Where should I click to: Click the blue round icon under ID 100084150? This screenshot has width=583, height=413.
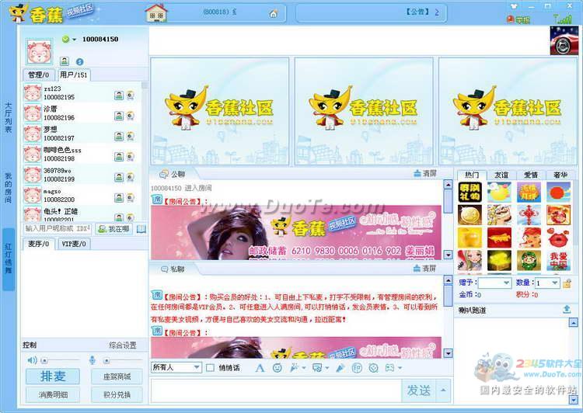coord(79,61)
